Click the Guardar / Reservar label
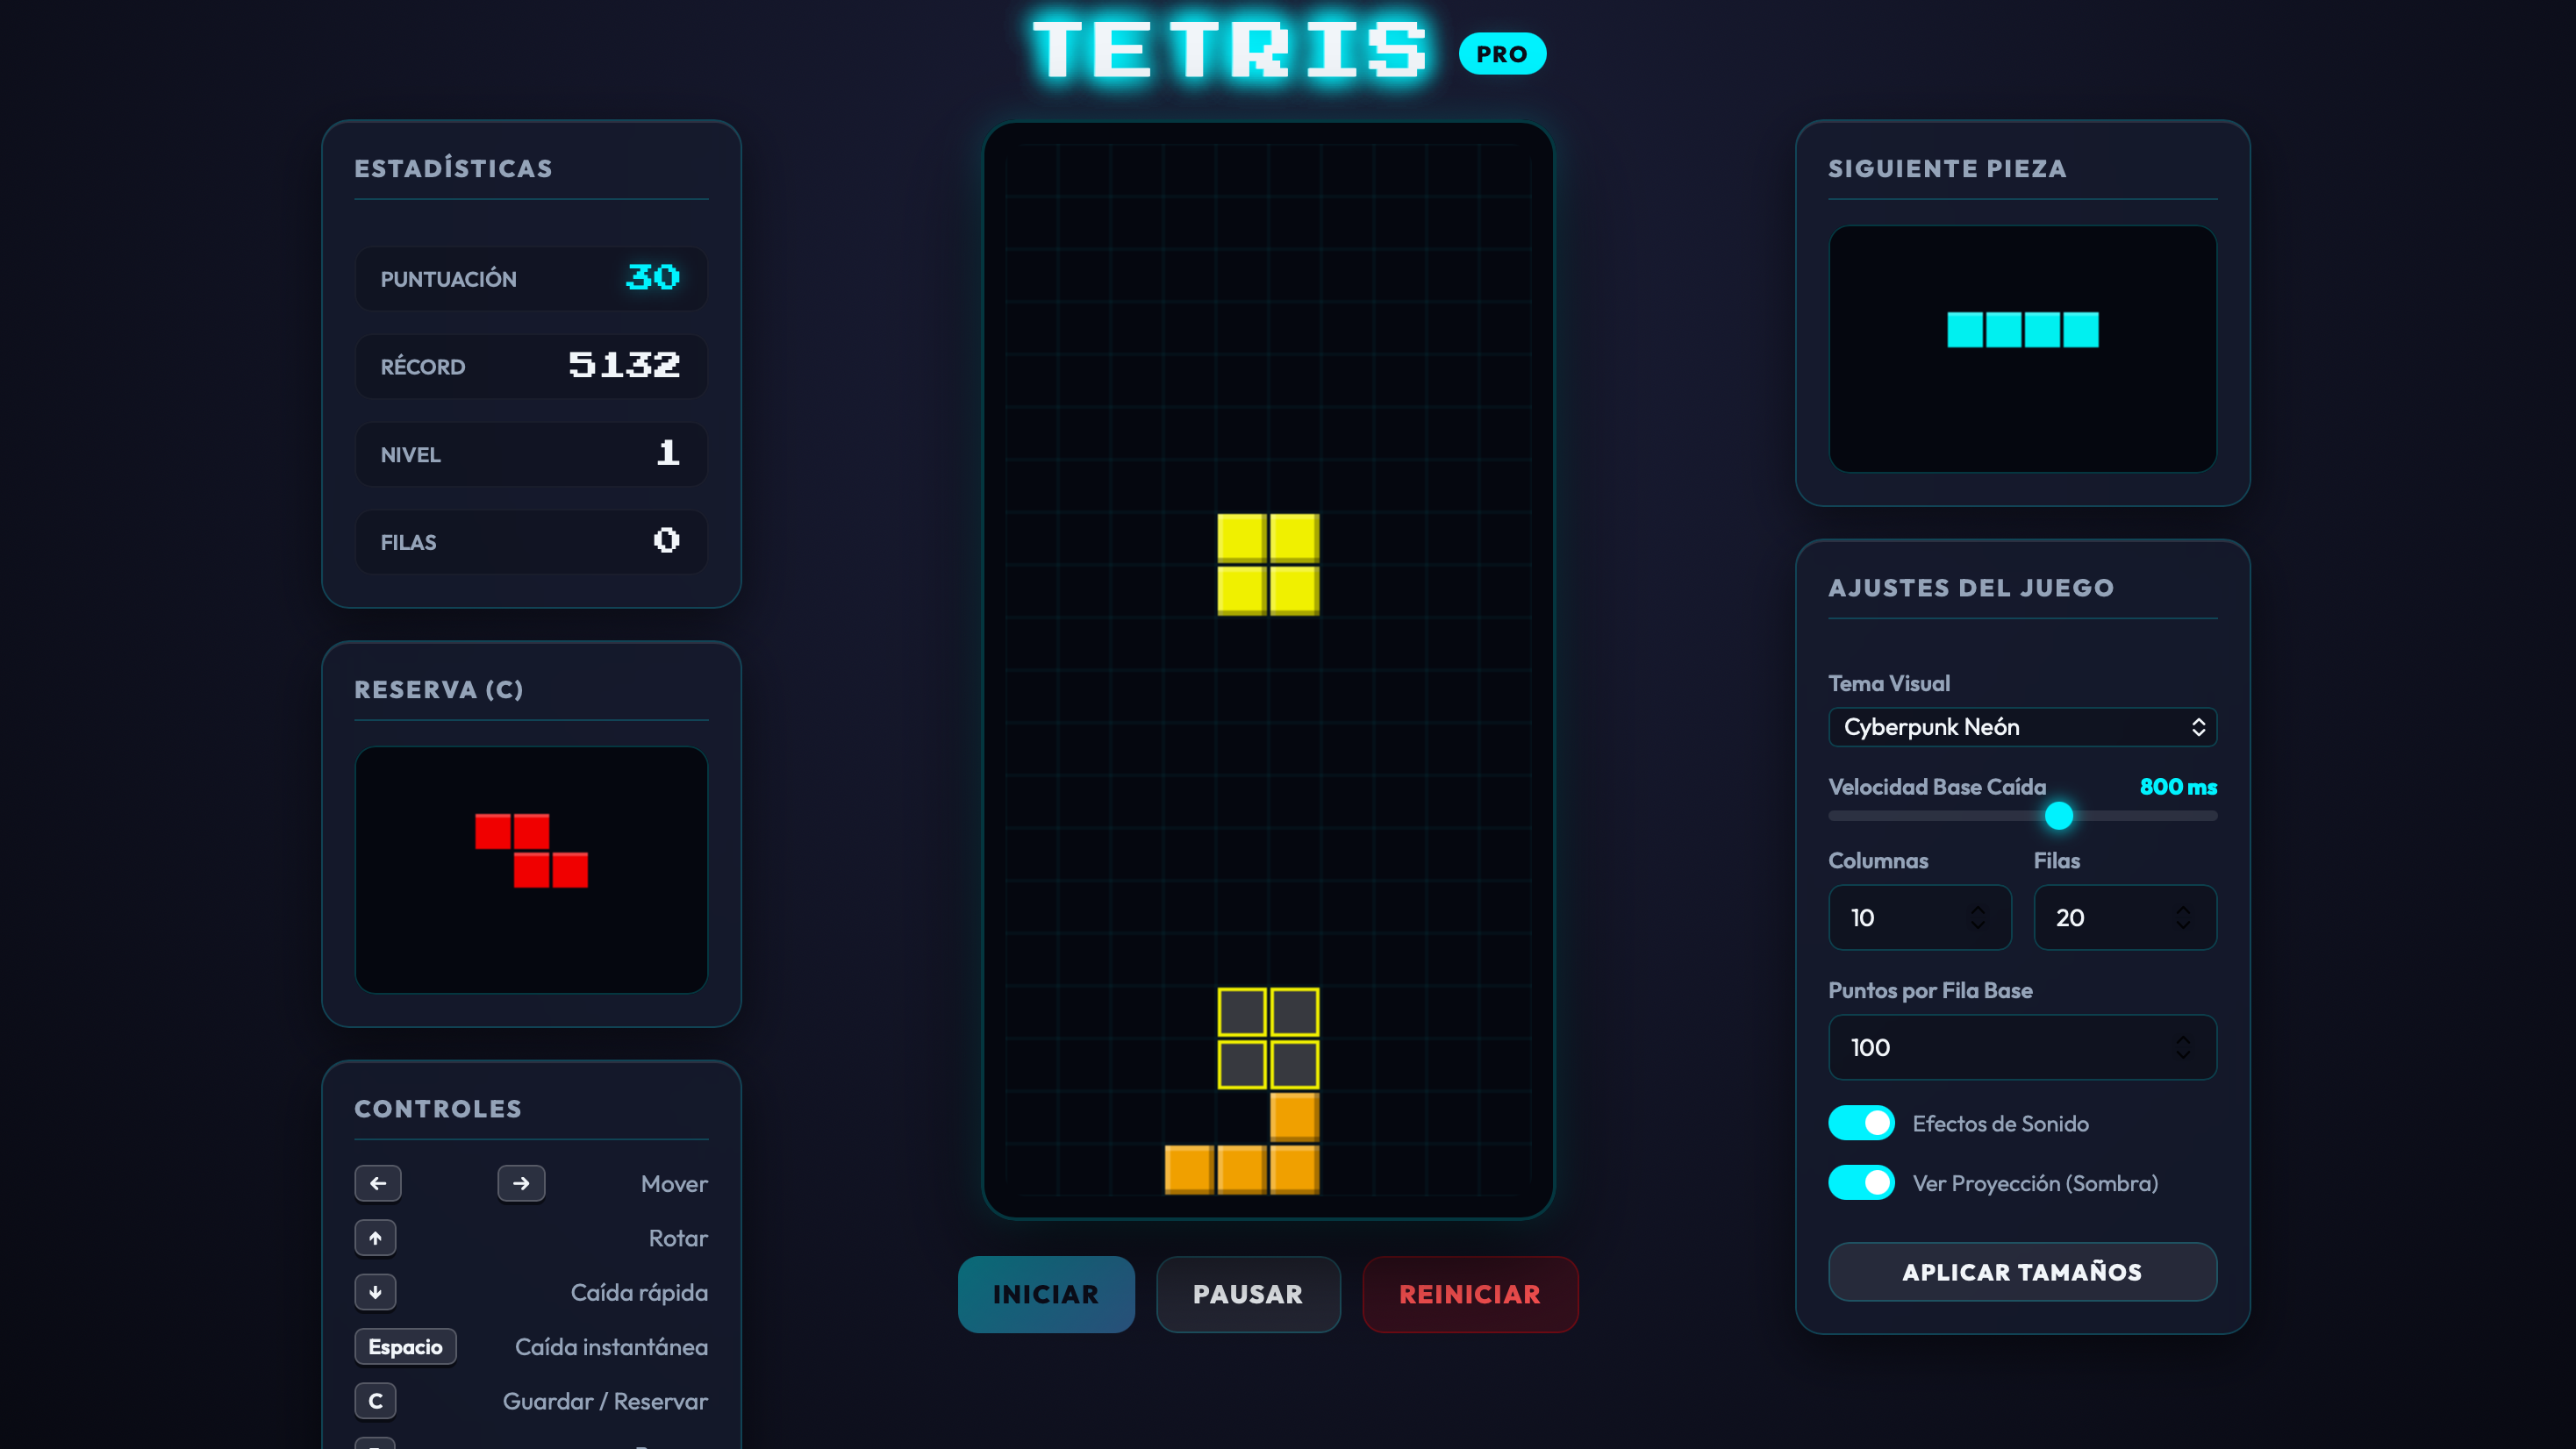 coord(605,1401)
